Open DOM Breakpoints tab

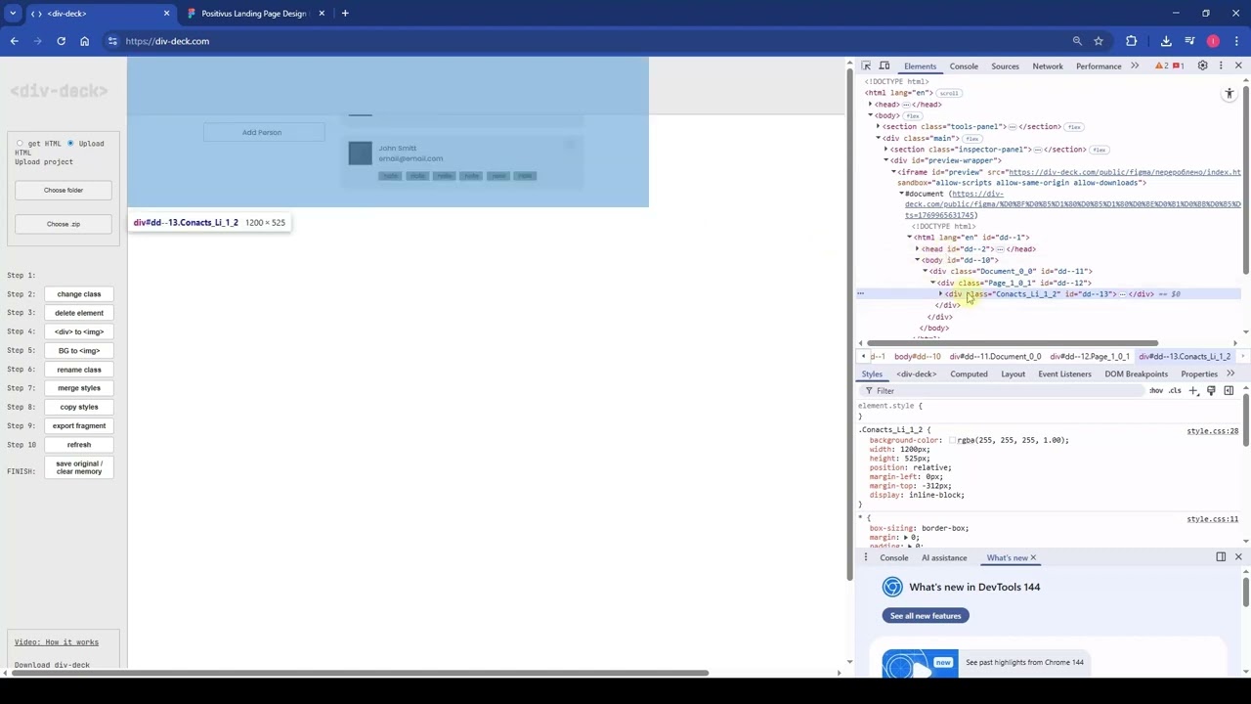point(1136,374)
